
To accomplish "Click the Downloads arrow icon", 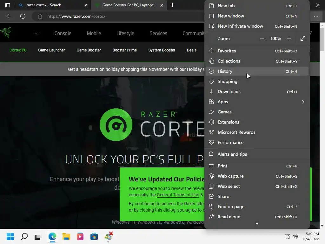I will (x=211, y=91).
